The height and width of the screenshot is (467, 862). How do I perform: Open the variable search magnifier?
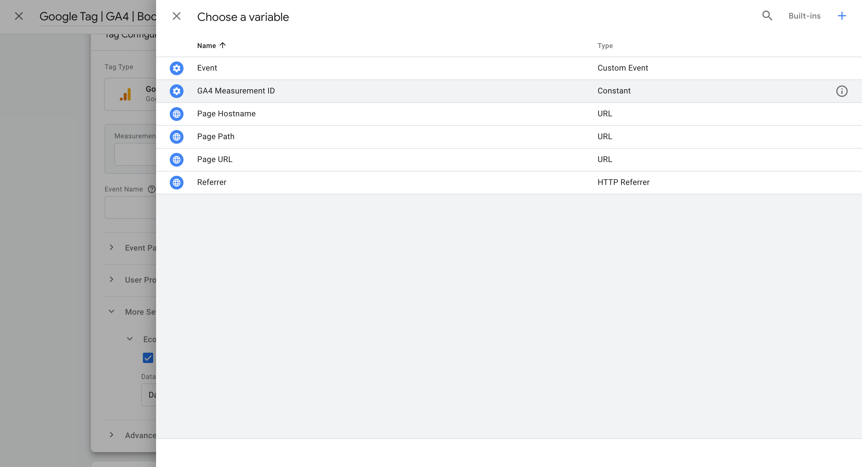click(x=767, y=16)
